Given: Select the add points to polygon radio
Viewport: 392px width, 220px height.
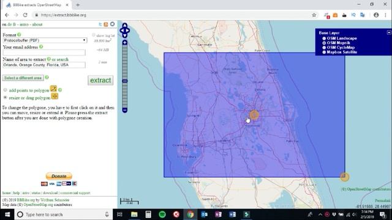Looking at the screenshot, I should click(x=6, y=90).
